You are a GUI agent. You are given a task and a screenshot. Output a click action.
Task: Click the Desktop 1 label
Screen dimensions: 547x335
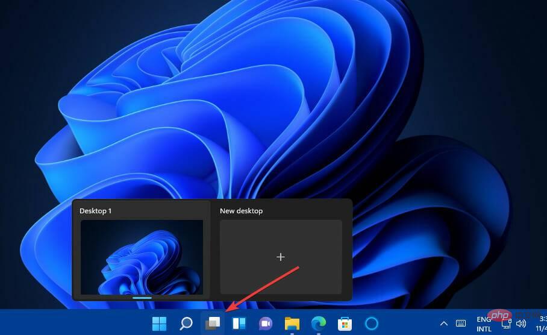pyautogui.click(x=95, y=211)
